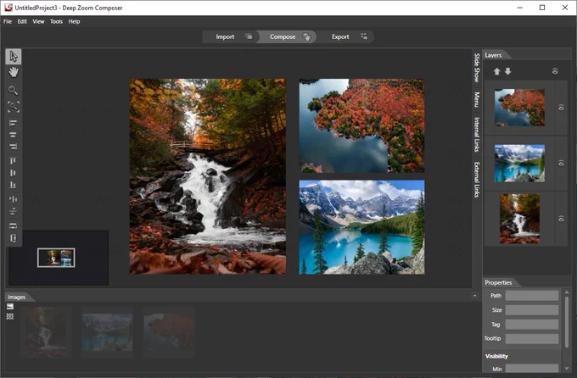Move layer down with the down arrow

click(x=507, y=71)
